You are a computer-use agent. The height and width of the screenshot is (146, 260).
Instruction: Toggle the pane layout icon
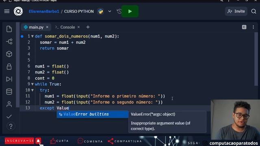(244, 27)
